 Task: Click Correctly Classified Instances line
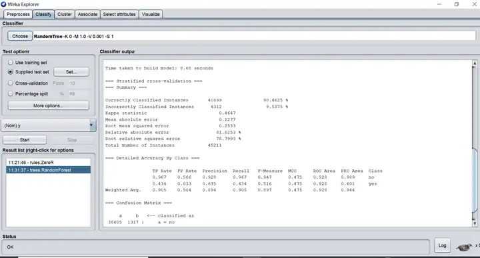[x=197, y=100]
